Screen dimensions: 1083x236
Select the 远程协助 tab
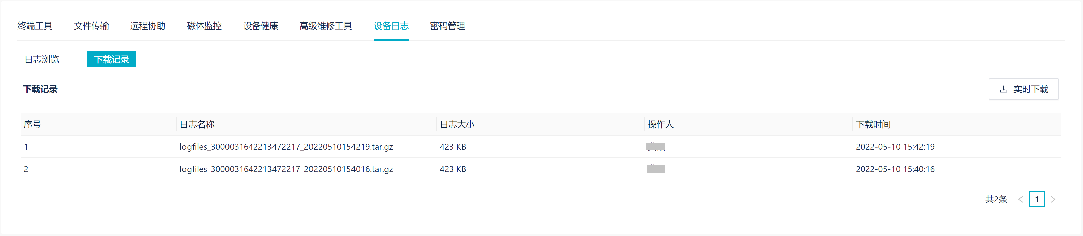[148, 26]
